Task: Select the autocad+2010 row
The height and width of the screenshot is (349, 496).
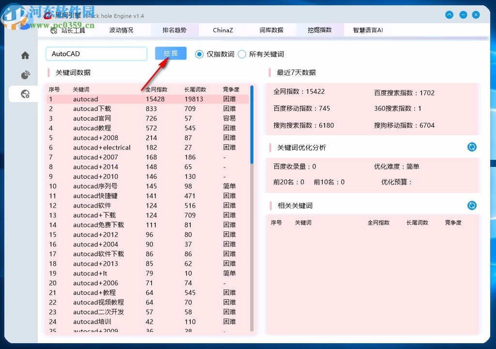Action: coord(148,177)
